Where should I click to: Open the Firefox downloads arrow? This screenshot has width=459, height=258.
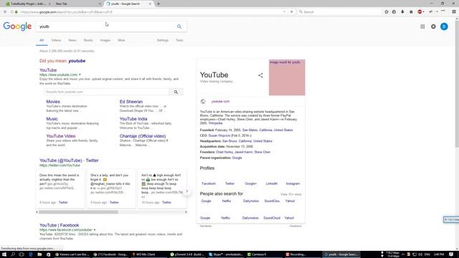(402, 11)
